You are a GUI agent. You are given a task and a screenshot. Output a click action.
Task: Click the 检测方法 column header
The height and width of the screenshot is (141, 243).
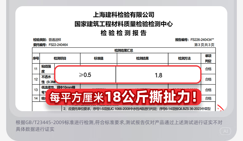click(185, 58)
